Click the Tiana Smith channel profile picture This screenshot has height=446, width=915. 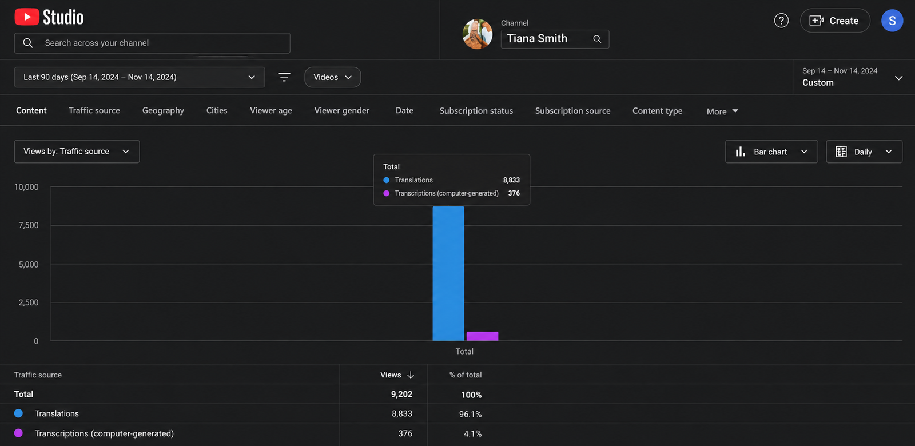tap(478, 34)
